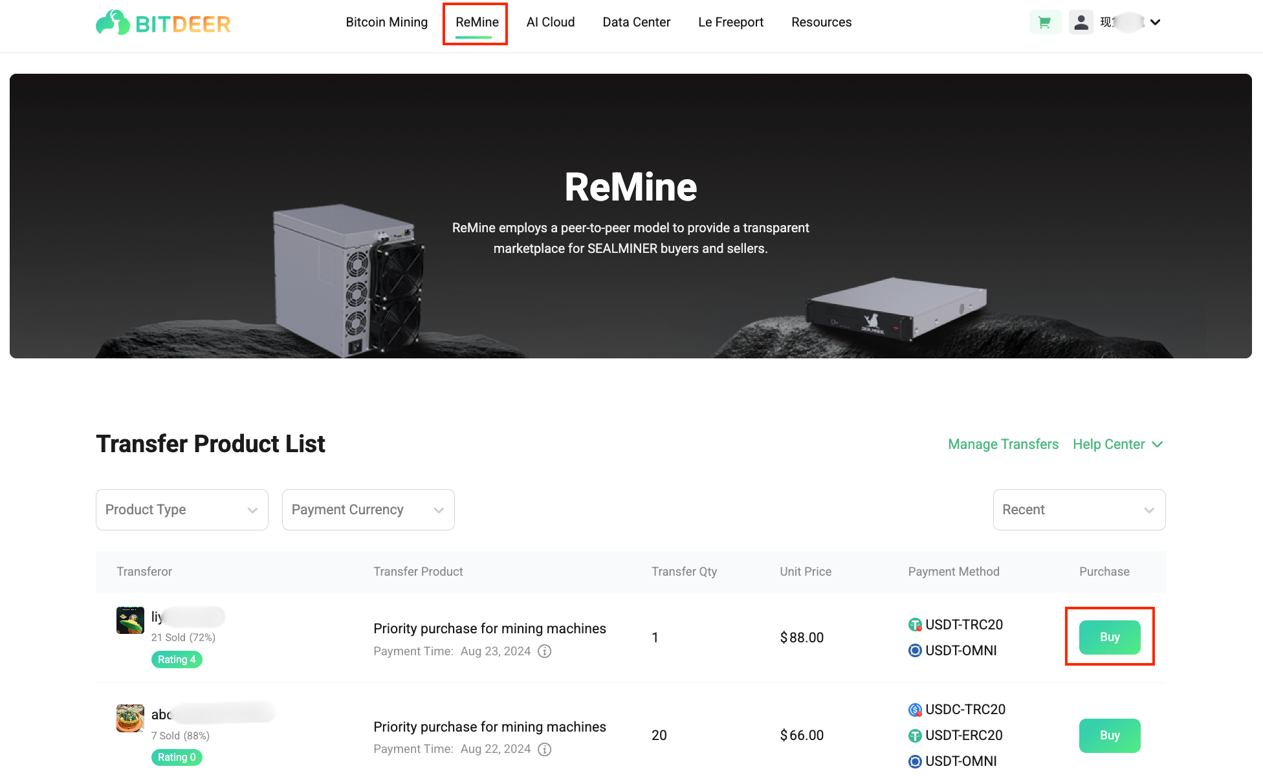Click the USDT-OMNI icon in second row
Screen dimensions: 1263x784
click(915, 761)
